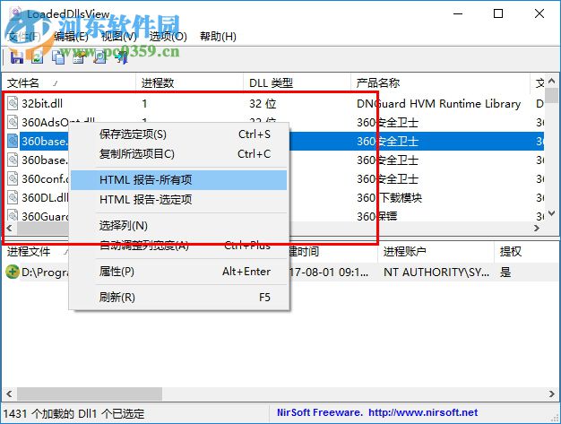The width and height of the screenshot is (561, 424).
Task: Click the process pane's horizontal scrollbar thumb
Action: click(90, 394)
